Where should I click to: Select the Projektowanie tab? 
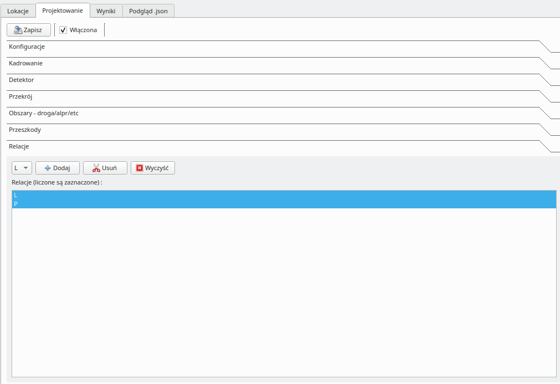tap(63, 11)
